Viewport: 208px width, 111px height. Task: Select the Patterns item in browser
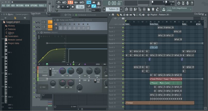tap(12, 29)
